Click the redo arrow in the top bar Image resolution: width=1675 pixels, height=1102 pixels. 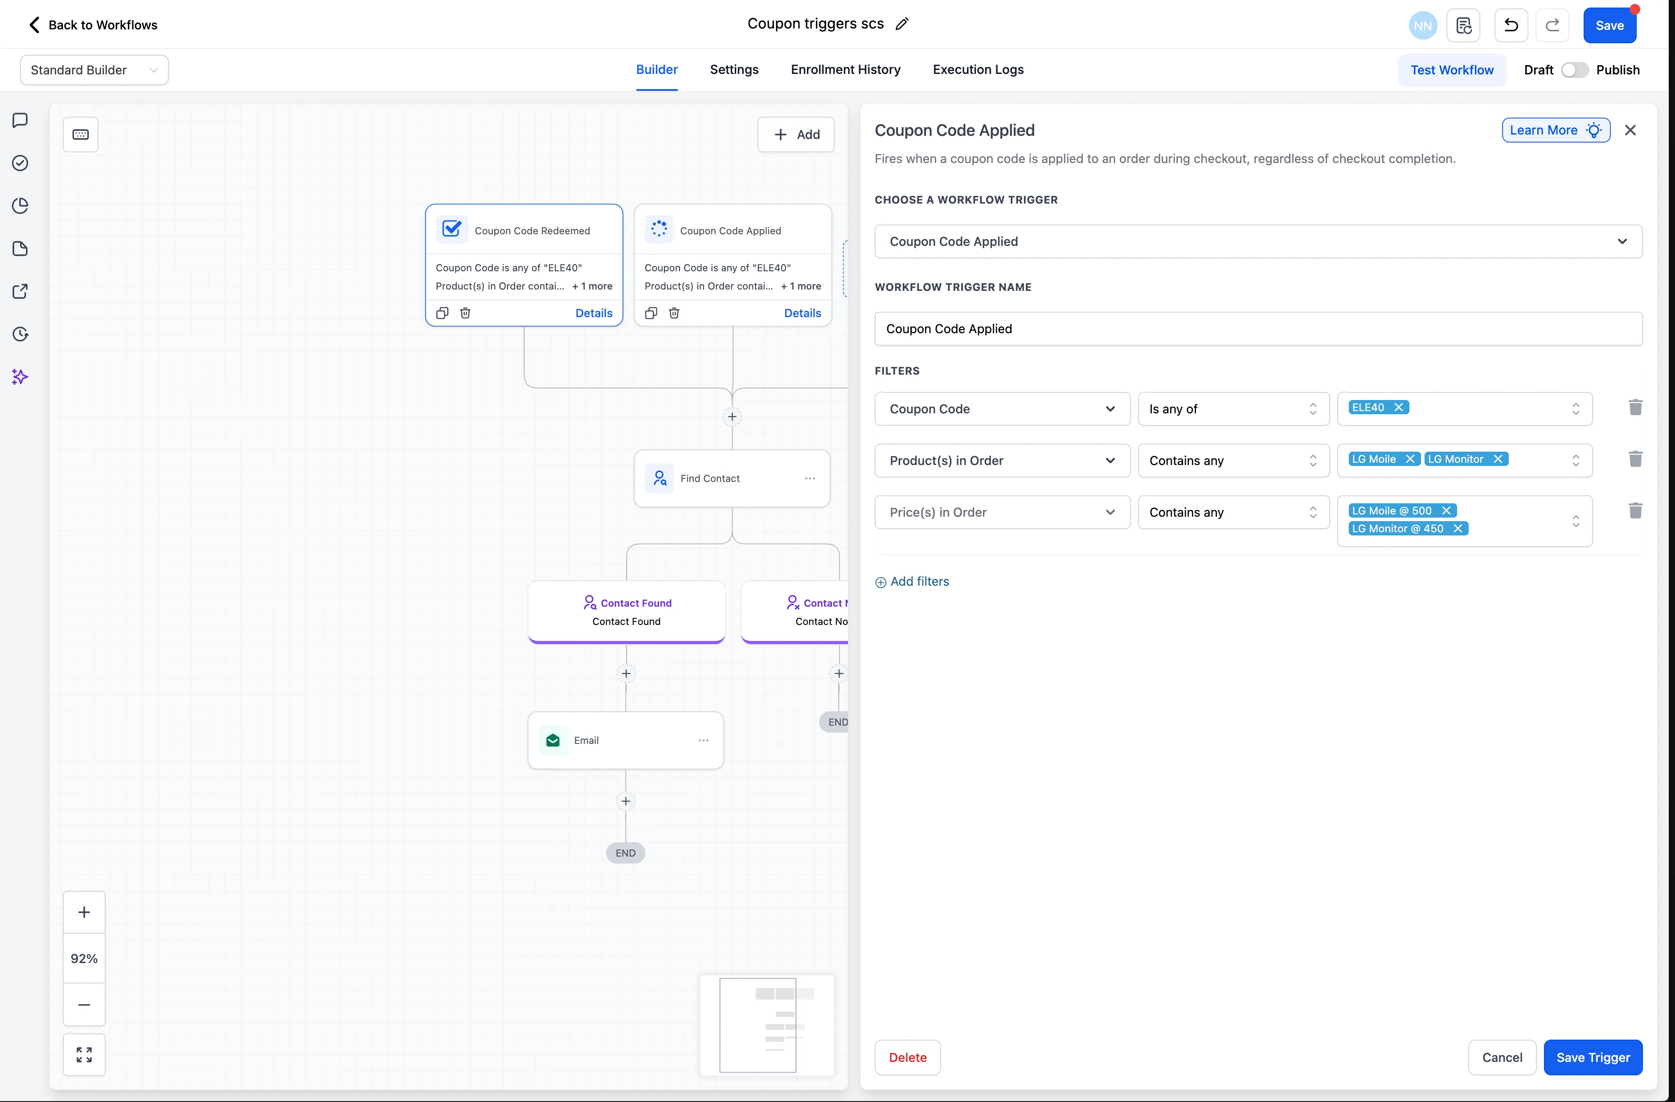[x=1552, y=25]
